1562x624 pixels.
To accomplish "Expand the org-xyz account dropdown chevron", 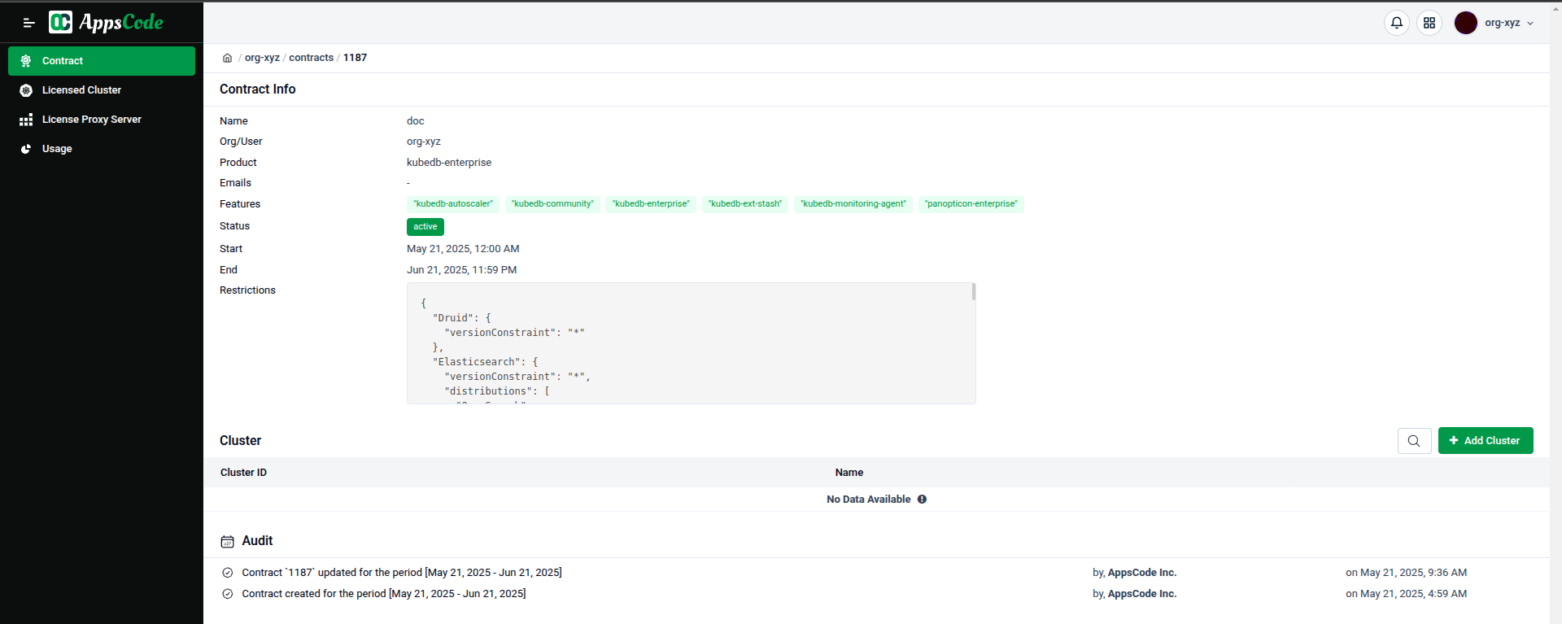I will point(1530,24).
